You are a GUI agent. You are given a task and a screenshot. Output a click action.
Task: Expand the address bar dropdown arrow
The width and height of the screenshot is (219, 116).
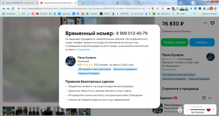149,9
